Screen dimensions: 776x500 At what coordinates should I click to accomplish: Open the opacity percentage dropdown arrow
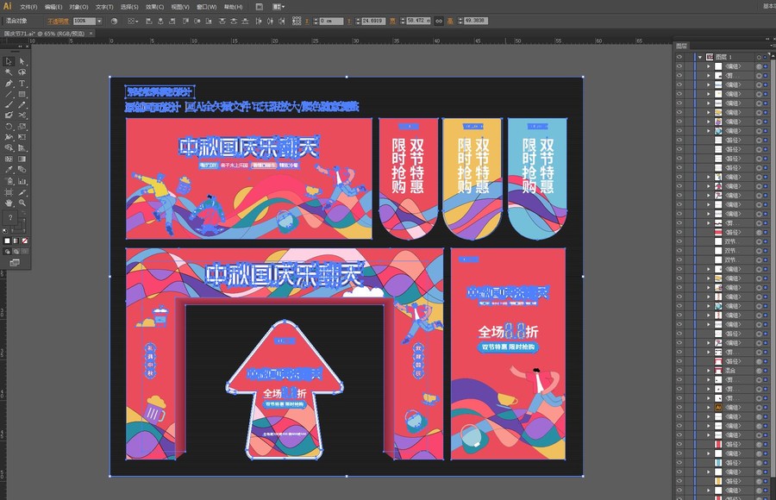pos(99,21)
